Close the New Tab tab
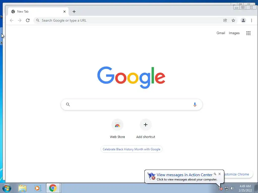The height and width of the screenshot is (193, 258). click(x=64, y=12)
